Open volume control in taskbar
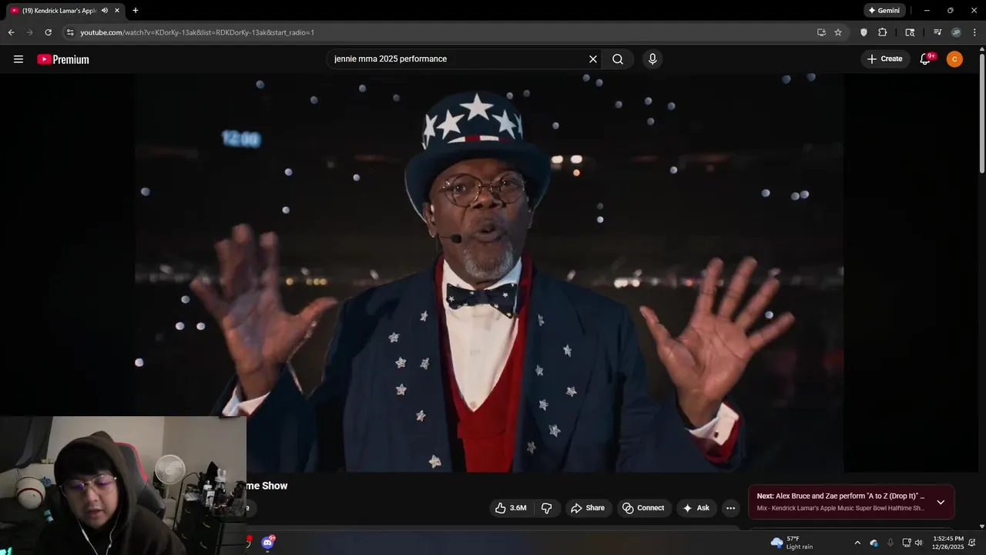Screen dimensions: 986x555 click(918, 543)
